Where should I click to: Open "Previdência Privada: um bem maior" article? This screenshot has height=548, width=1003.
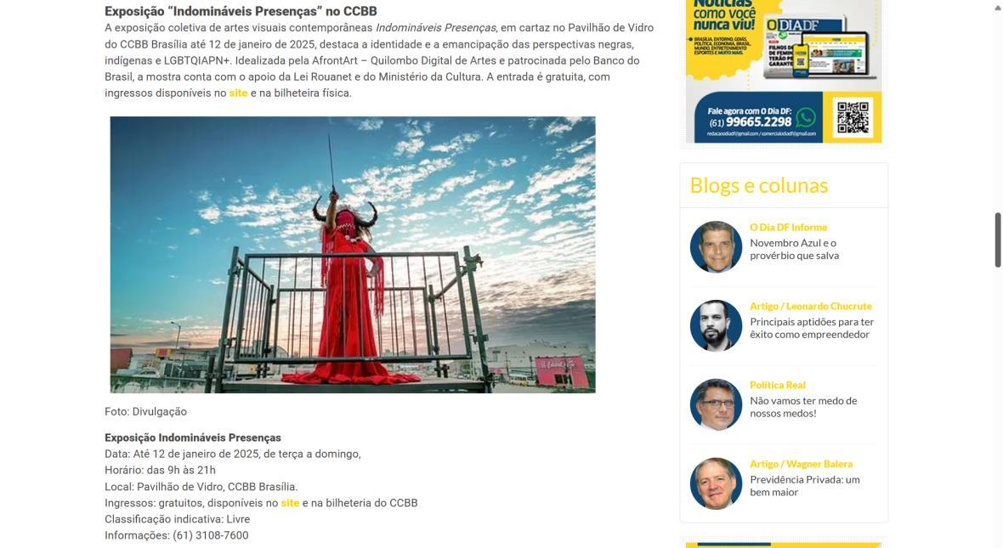(x=805, y=486)
